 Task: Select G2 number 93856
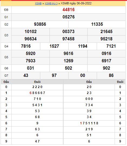[40, 24]
